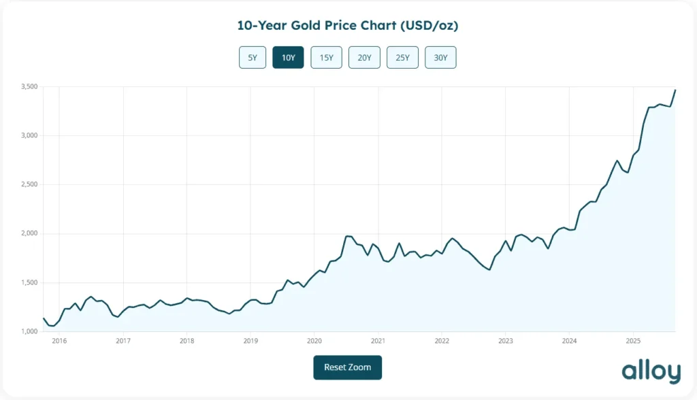
Task: Click the 2018 x-axis label
Action: (x=187, y=341)
